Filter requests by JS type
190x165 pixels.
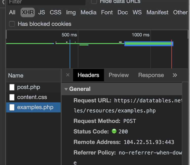point(42,12)
